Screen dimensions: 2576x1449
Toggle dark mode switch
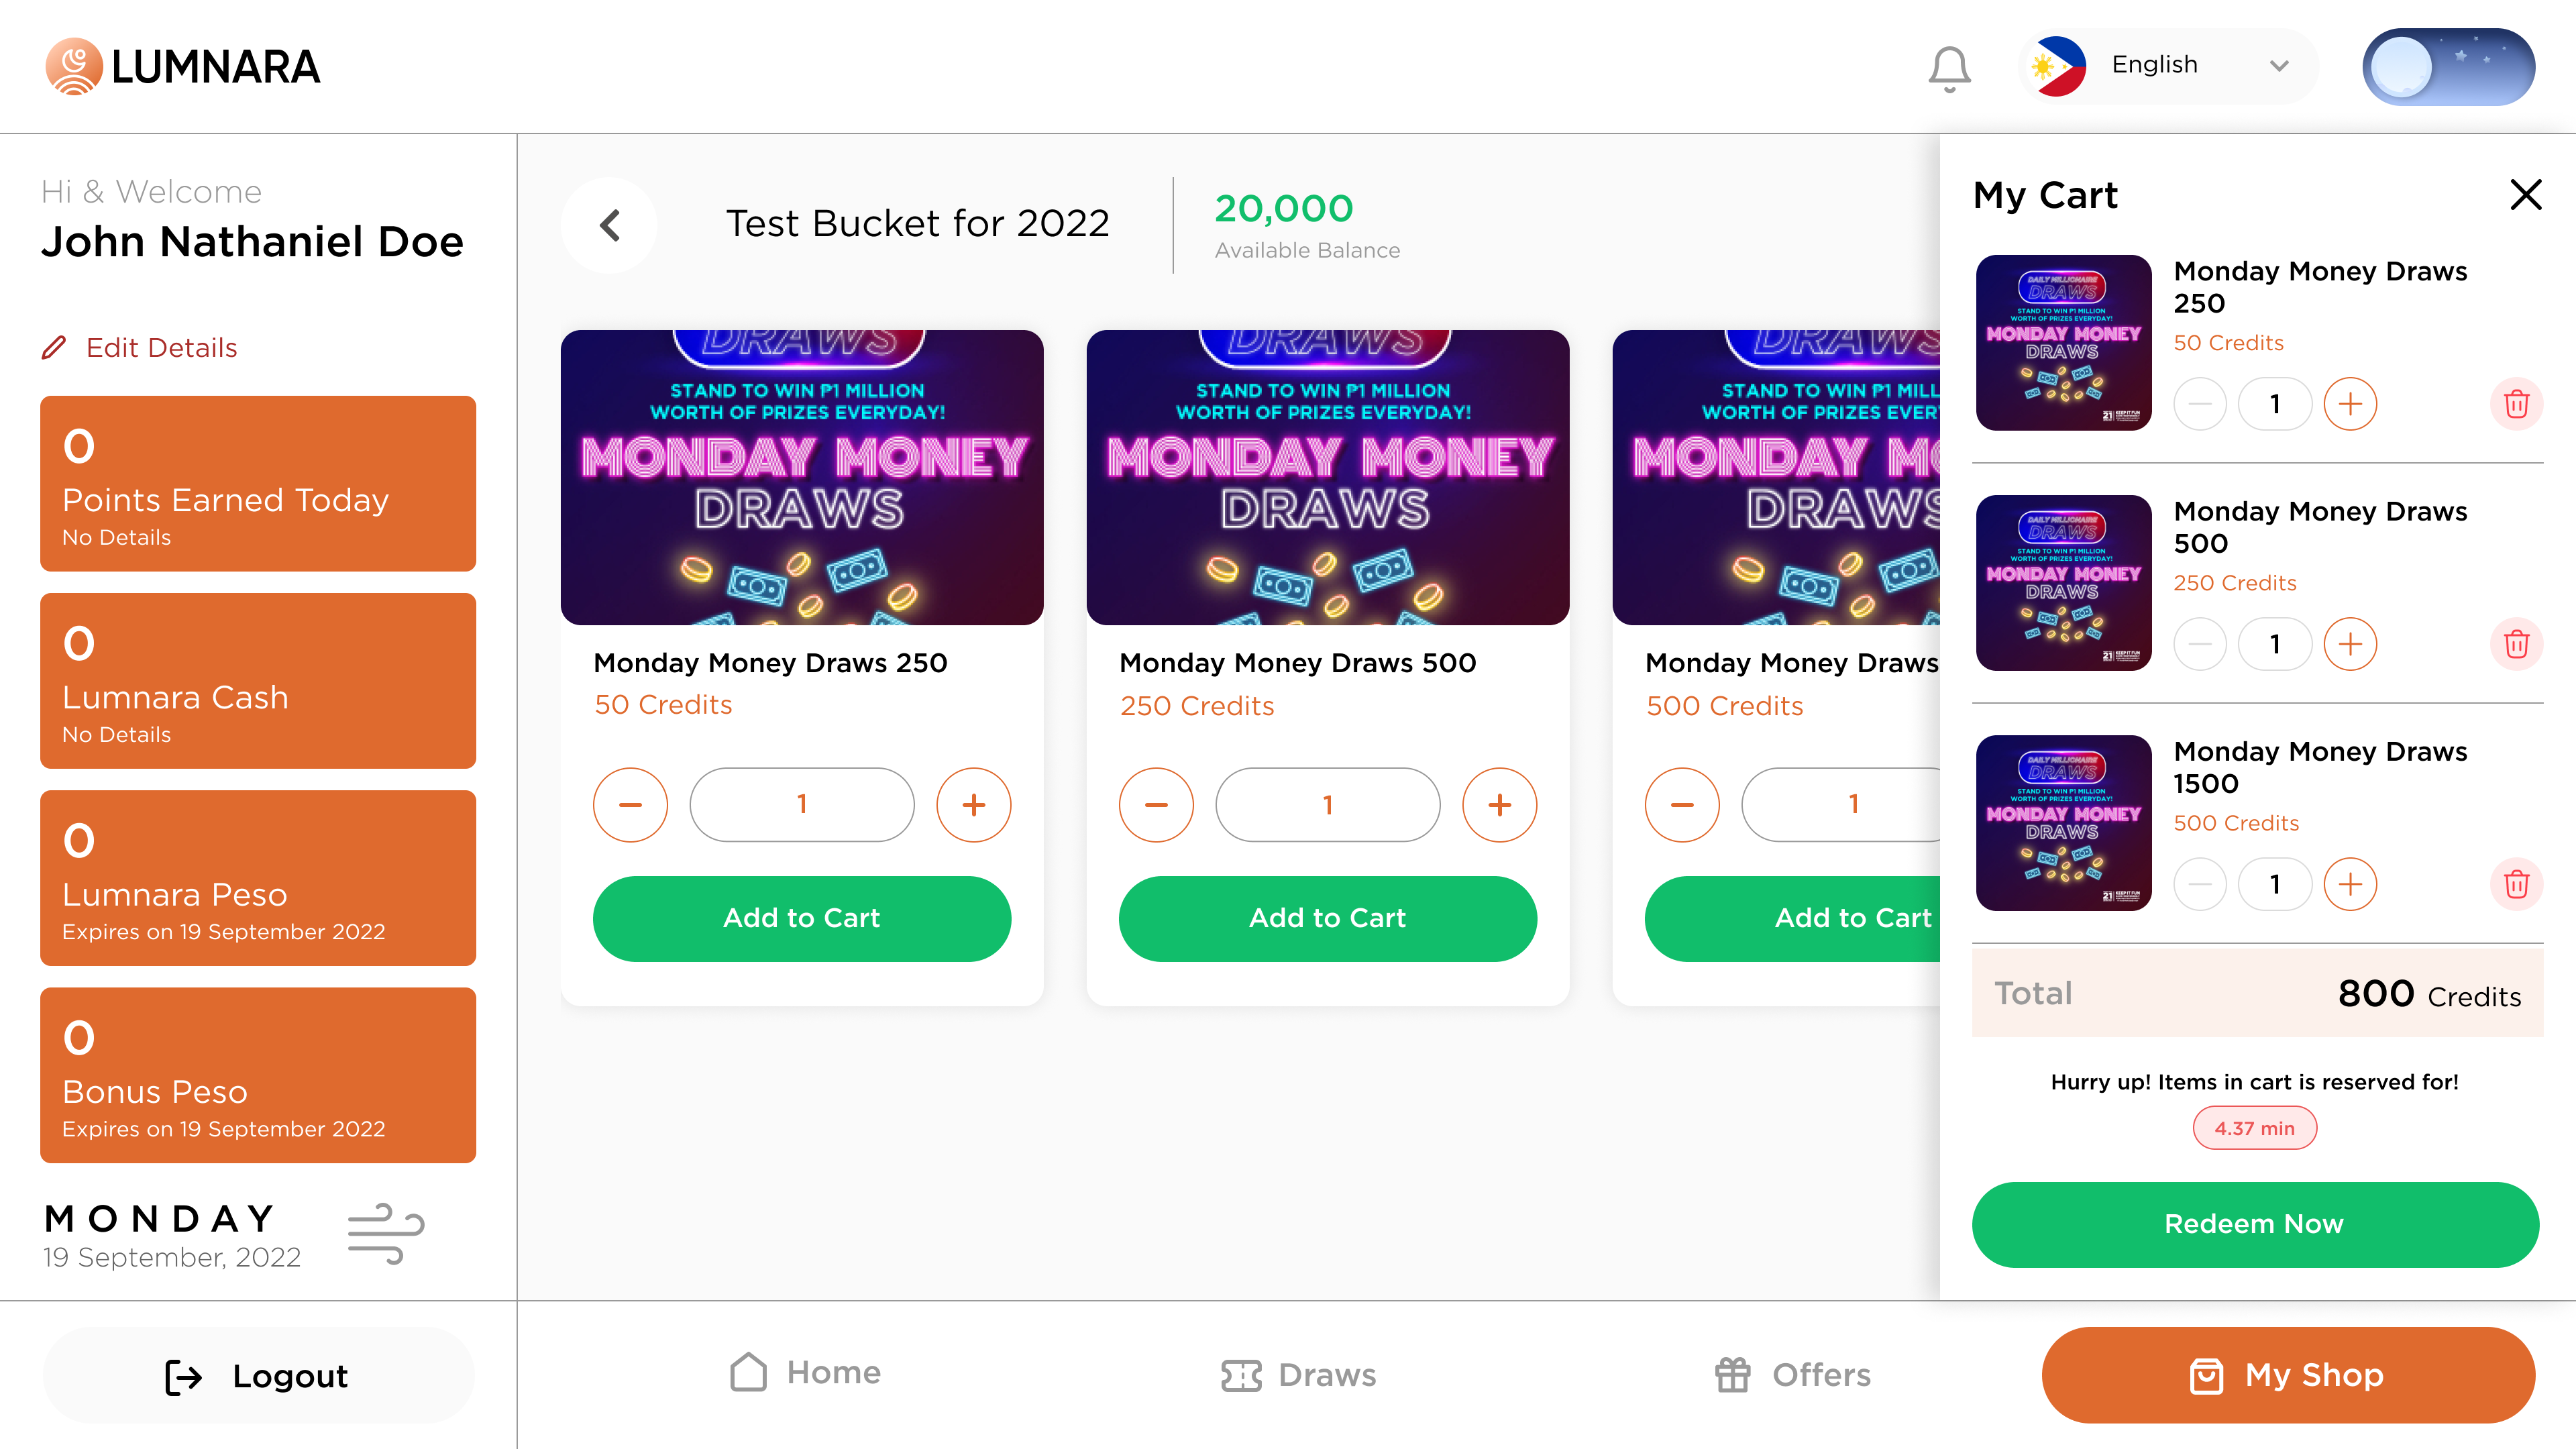point(2449,66)
